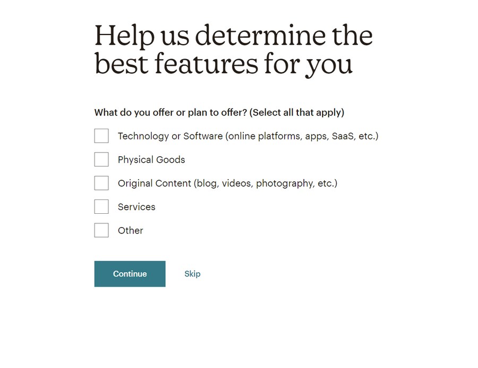Click the "best features for you" heading line
The width and height of the screenshot is (478, 368).
224,64
